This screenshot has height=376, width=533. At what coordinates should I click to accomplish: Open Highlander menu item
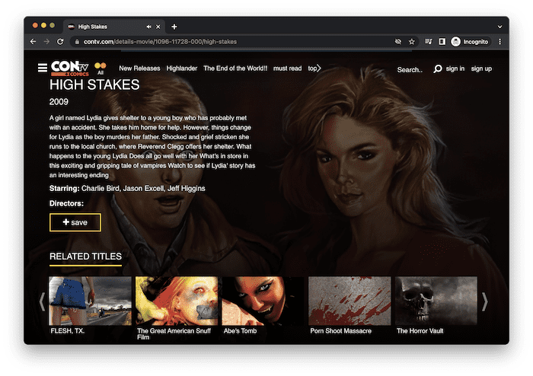coord(181,69)
